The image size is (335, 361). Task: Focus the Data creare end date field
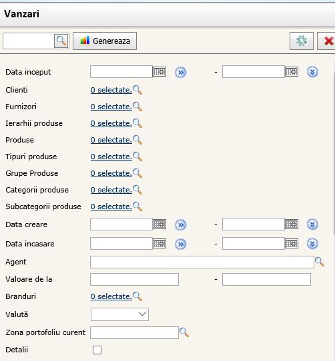tap(254, 224)
